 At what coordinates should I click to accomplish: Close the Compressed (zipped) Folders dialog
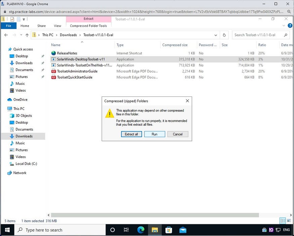click(187, 101)
